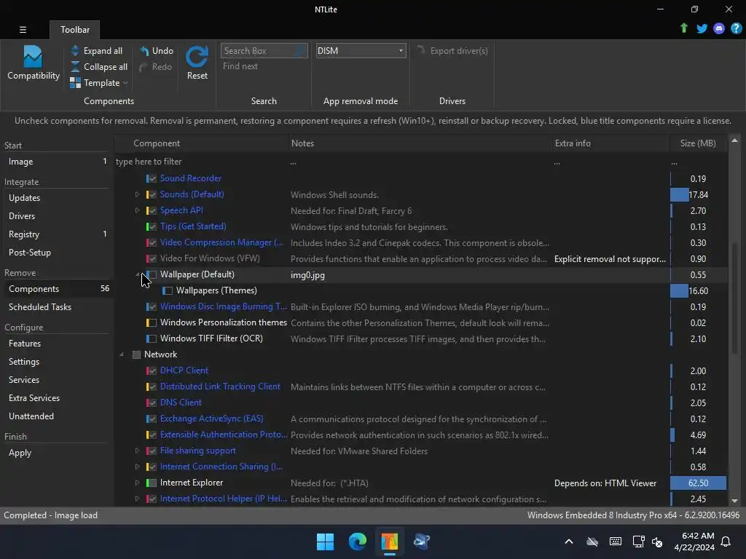Collapse the Network group

click(122, 354)
